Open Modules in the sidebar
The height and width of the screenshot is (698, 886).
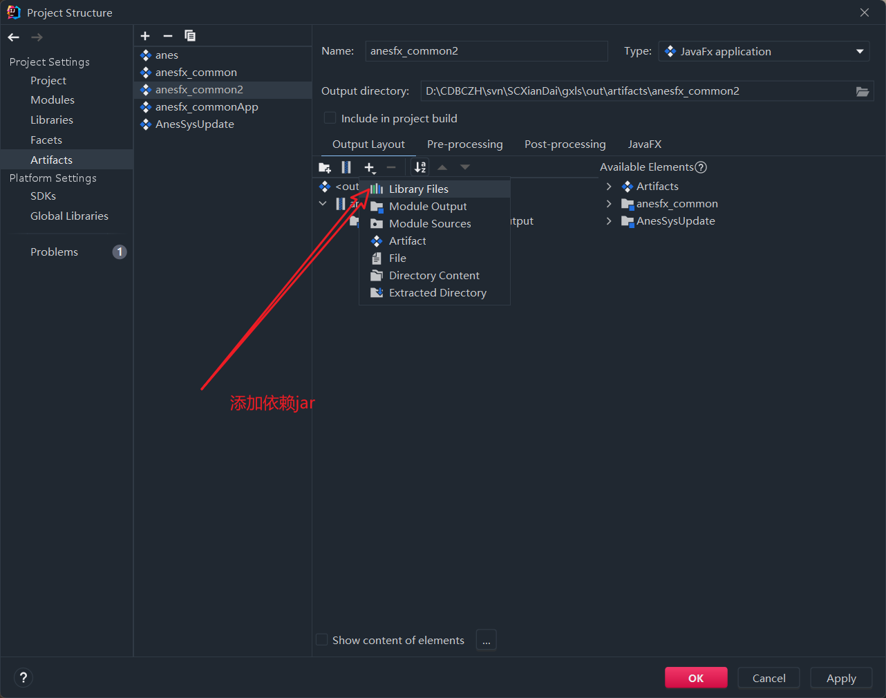pos(53,100)
